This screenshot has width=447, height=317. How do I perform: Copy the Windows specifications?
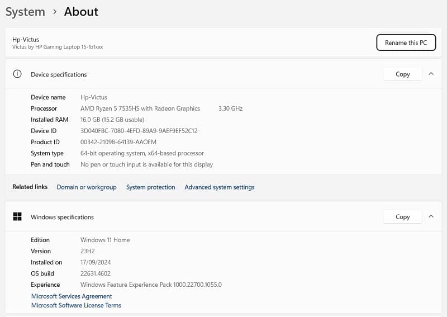[402, 216]
